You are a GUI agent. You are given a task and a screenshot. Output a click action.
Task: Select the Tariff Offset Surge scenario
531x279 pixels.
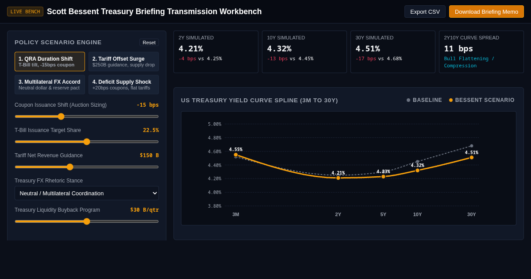tap(123, 62)
